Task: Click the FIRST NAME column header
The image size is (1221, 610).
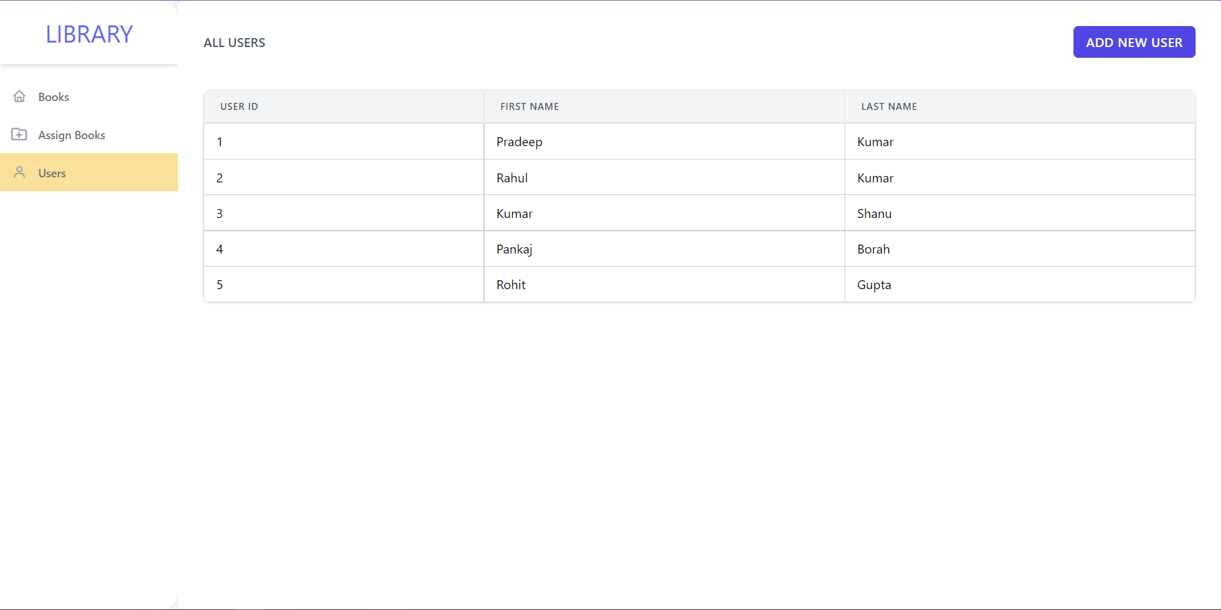Action: click(x=529, y=107)
